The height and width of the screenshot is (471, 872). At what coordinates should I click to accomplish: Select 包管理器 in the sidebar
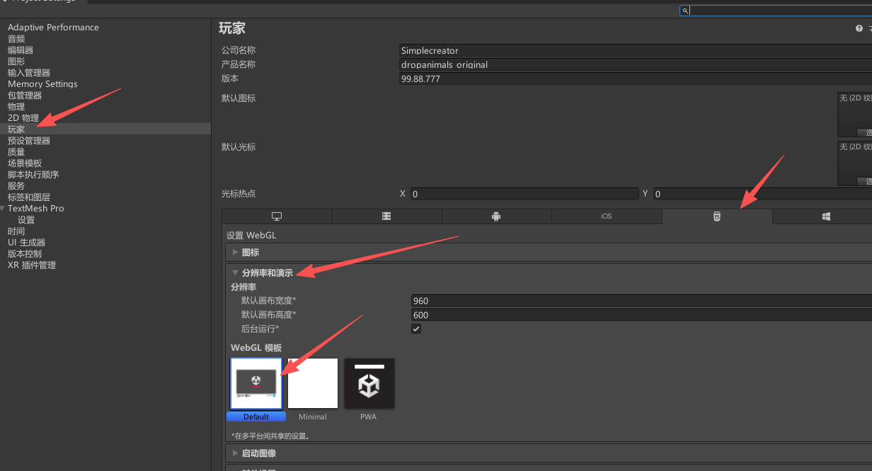(25, 95)
